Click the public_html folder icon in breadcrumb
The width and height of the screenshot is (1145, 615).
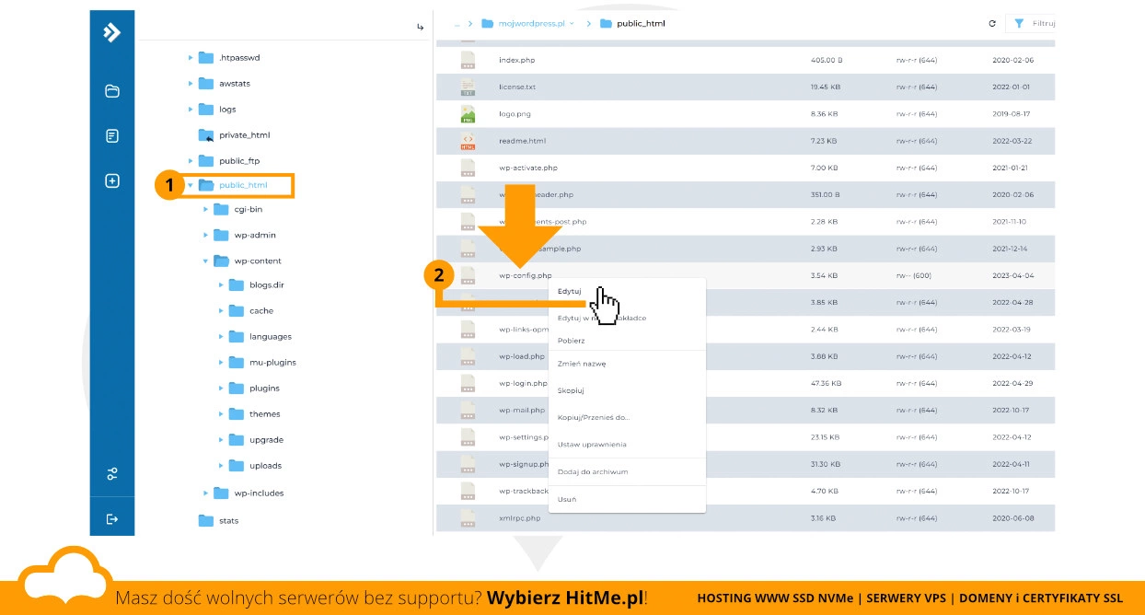[x=606, y=24]
